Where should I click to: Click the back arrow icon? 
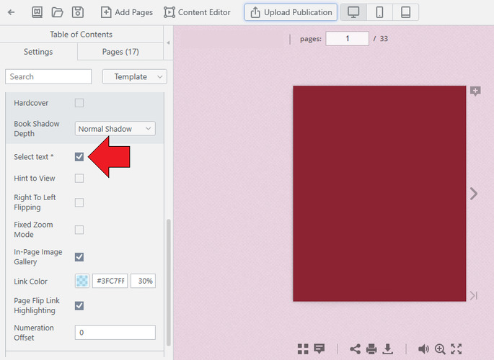(x=12, y=12)
